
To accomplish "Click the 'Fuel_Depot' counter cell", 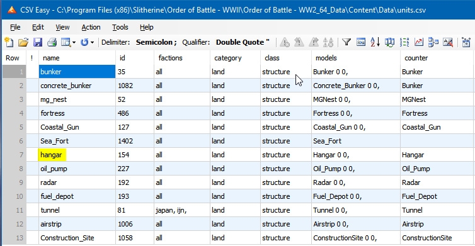I will [x=437, y=196].
